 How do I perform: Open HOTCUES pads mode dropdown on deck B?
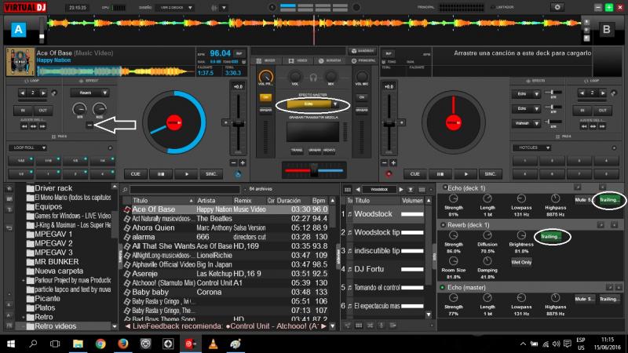pos(532,147)
